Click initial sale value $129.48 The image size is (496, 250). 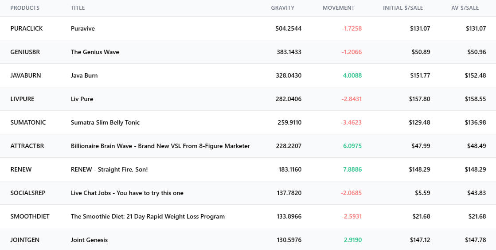[x=419, y=122]
